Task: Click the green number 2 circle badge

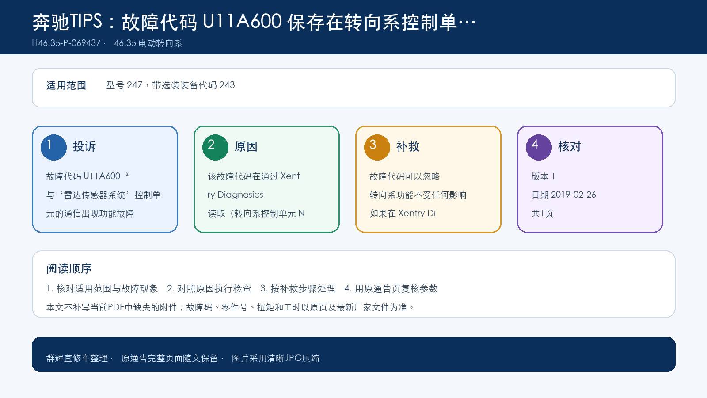Action: [x=215, y=147]
